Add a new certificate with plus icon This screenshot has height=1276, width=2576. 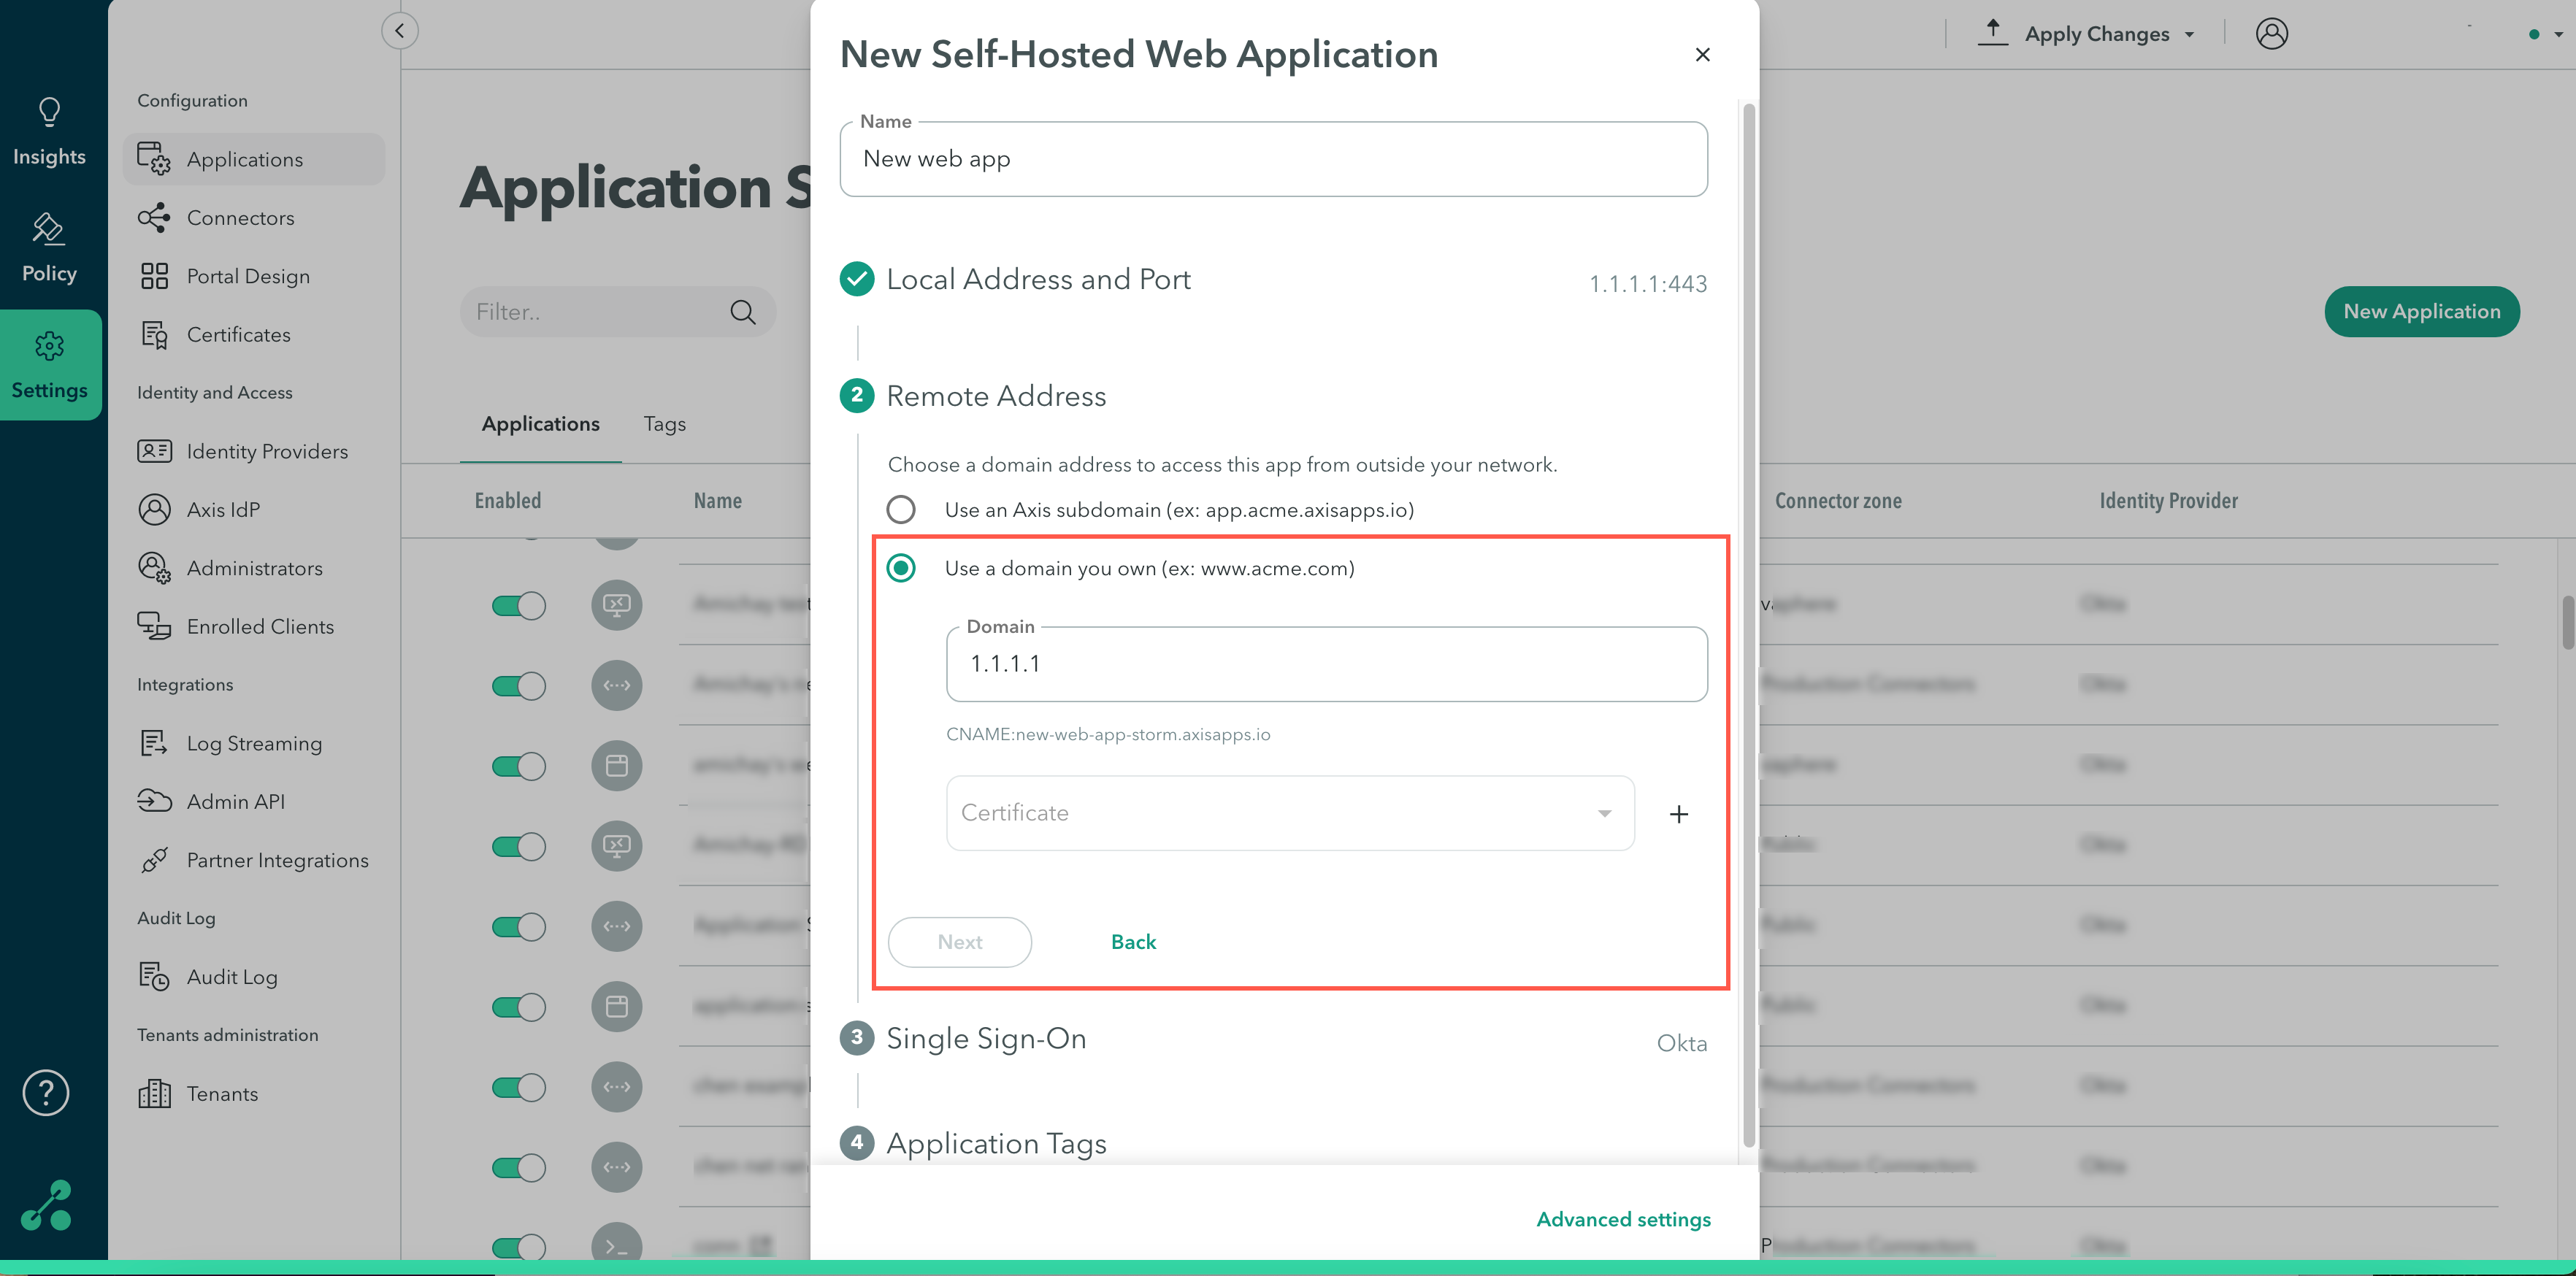coord(1679,814)
